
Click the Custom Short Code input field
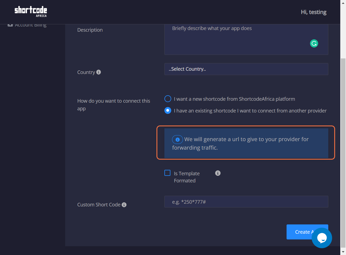pyautogui.click(x=246, y=202)
